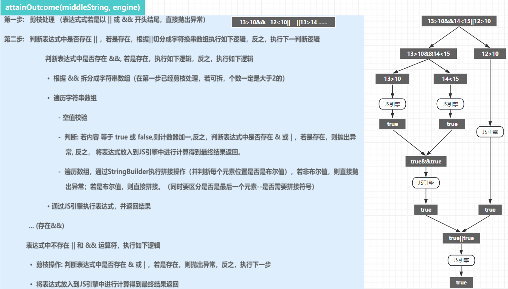The image size is (508, 289).
Task: Click the JS引擎 node on the 12>10 branch
Action: (x=490, y=132)
